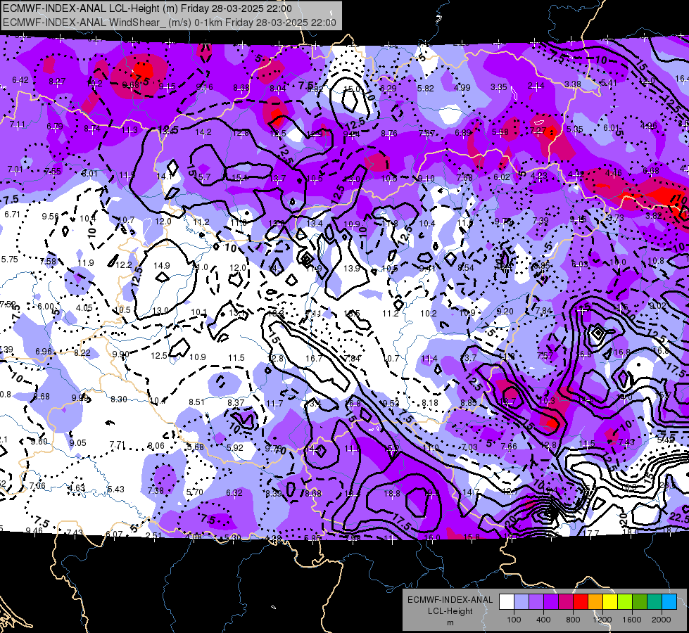
Task: Select the dark green legend swatch
Action: click(639, 602)
